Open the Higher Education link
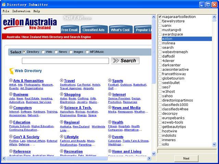The height and width of the screenshot is (164, 219). point(42,126)
